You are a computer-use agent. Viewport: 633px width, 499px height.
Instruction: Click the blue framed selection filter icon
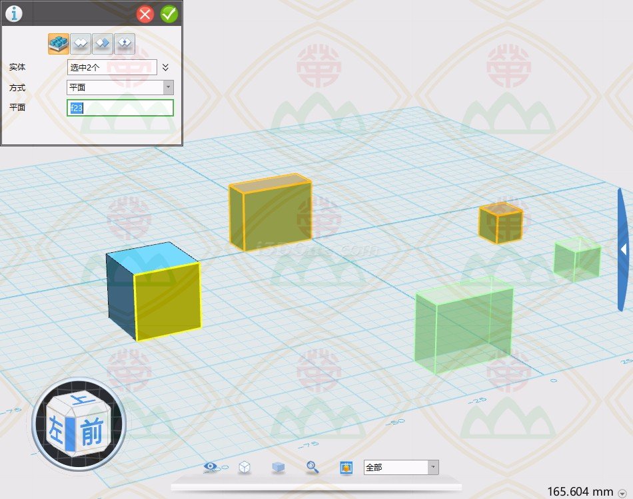point(346,468)
